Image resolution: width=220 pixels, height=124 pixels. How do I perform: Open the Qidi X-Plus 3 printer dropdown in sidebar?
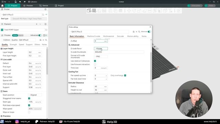click(21, 14)
